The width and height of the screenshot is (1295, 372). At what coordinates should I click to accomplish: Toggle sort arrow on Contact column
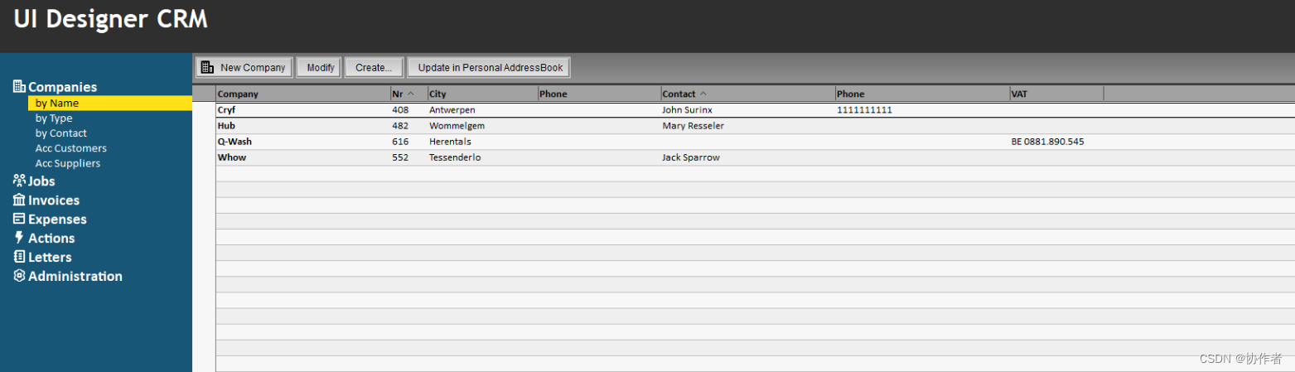[x=703, y=94]
